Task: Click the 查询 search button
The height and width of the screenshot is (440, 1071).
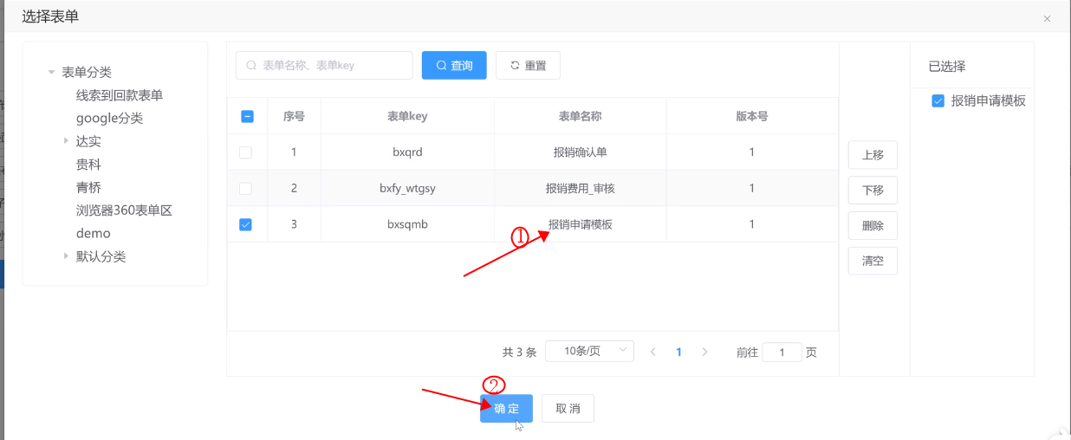Action: (x=454, y=65)
